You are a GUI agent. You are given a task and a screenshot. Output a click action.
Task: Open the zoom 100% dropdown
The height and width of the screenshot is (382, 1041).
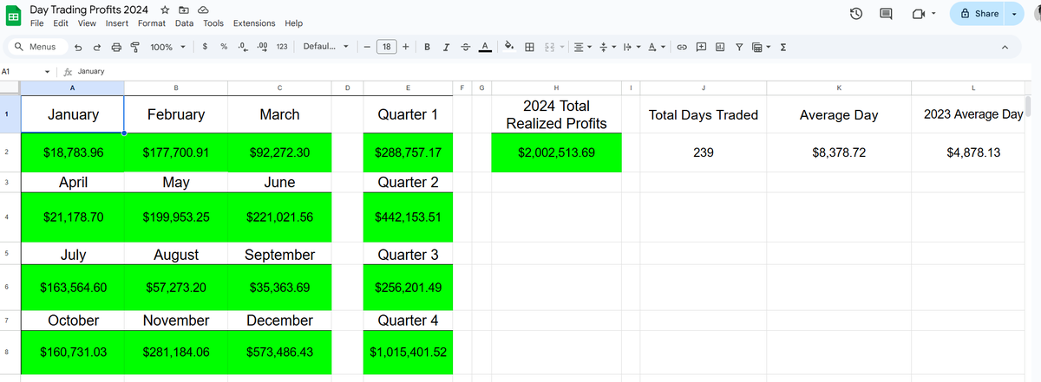point(168,47)
